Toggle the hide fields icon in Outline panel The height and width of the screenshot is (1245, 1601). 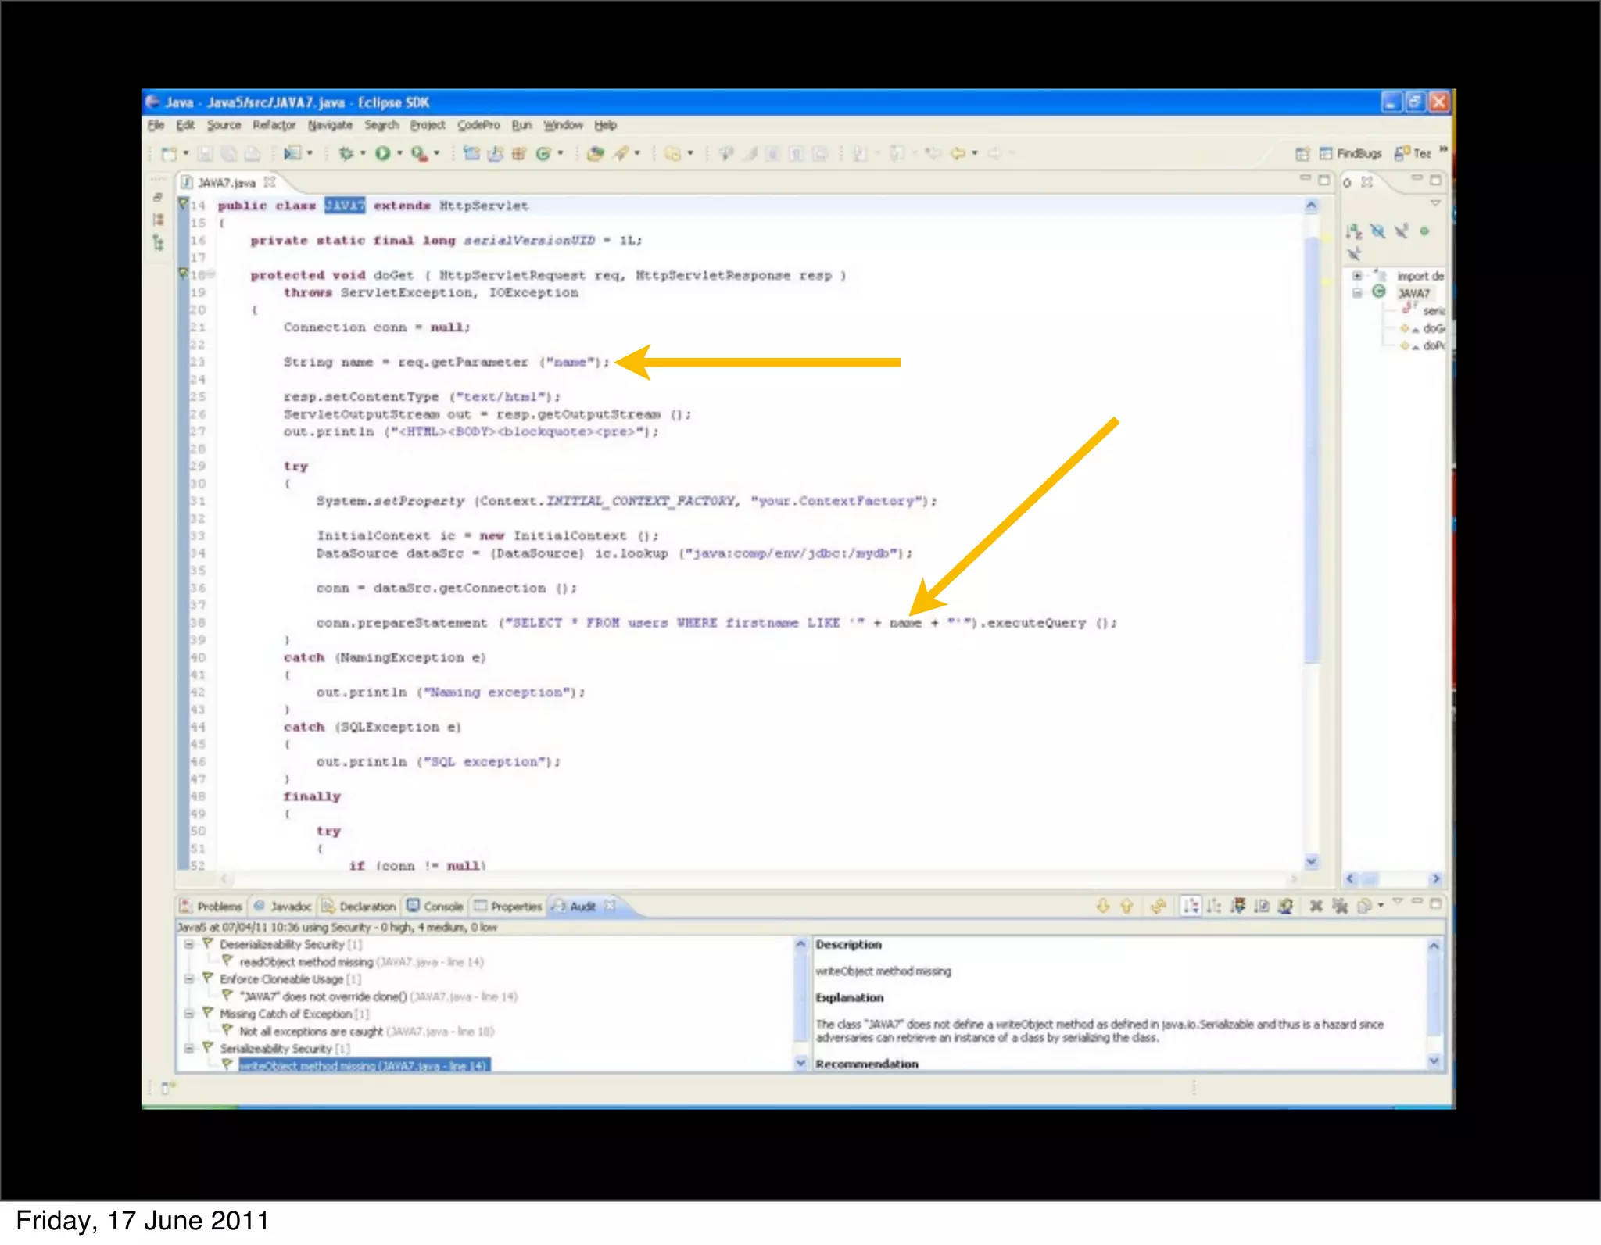1377,231
